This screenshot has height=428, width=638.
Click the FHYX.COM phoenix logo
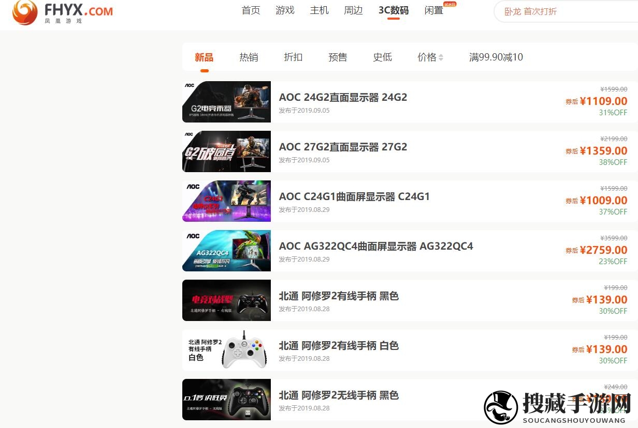tap(63, 13)
